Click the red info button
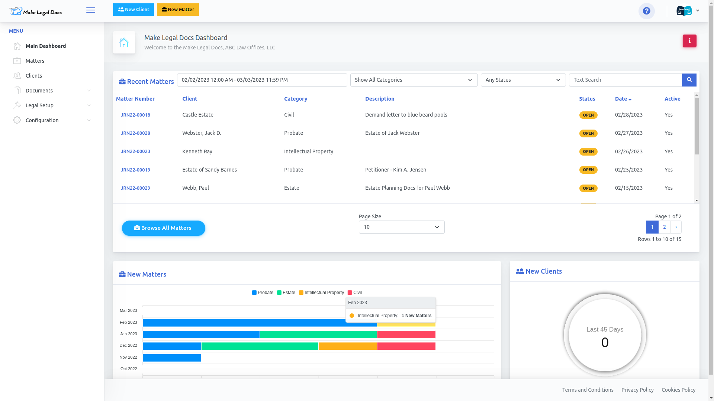714x401 pixels. (689, 41)
